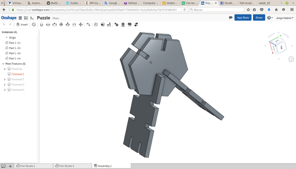Select the Gear relation tool
The width and height of the screenshot is (296, 169).
(x=117, y=25)
